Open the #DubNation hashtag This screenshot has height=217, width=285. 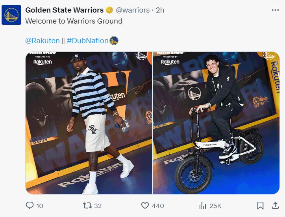coord(88,40)
